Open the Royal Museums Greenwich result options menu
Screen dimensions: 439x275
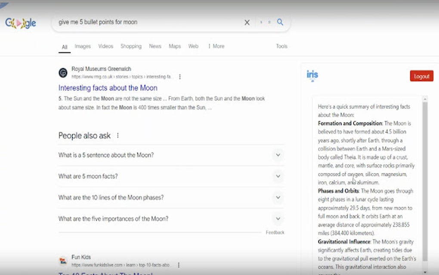179,76
